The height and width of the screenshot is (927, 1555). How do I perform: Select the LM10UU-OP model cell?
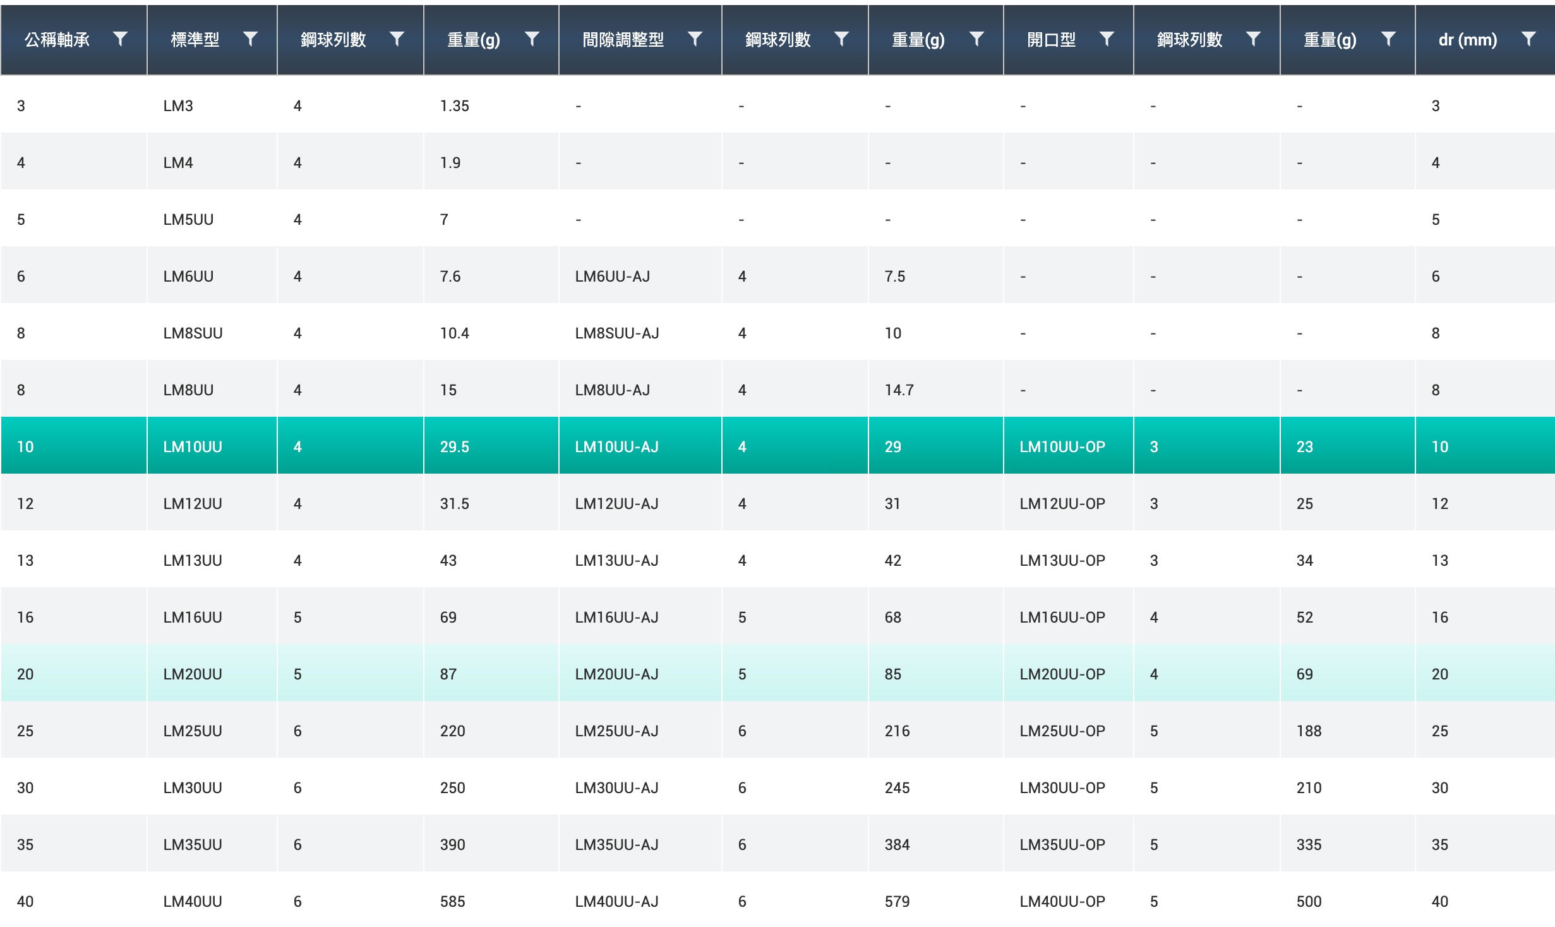click(x=1062, y=446)
